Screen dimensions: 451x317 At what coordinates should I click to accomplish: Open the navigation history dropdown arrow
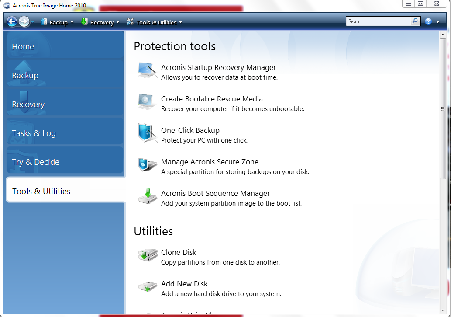click(x=32, y=22)
